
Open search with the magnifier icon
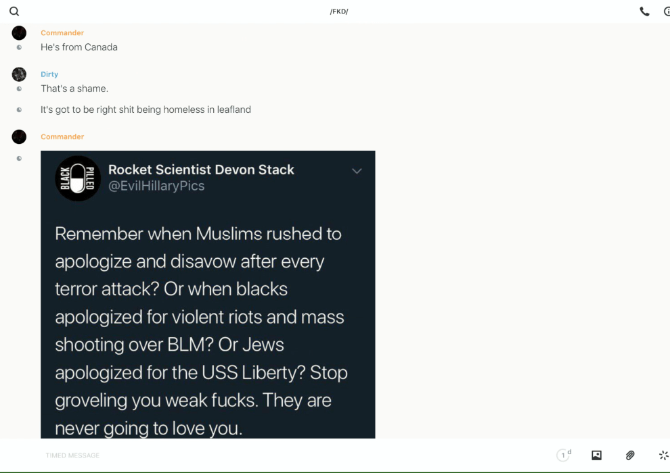point(14,11)
